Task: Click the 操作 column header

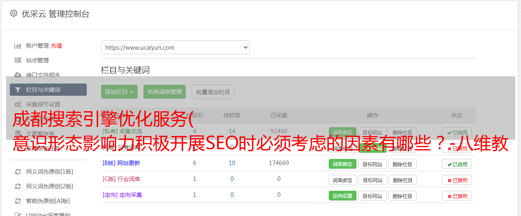Action: (x=372, y=115)
